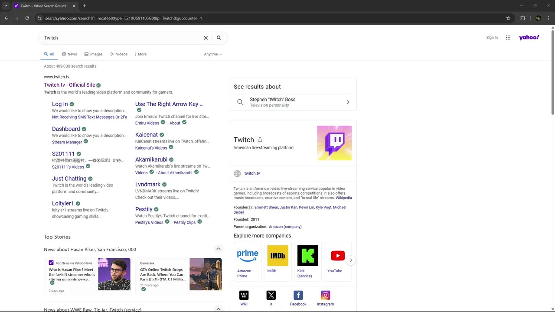Open the Just Chatting sitelink

(69, 179)
